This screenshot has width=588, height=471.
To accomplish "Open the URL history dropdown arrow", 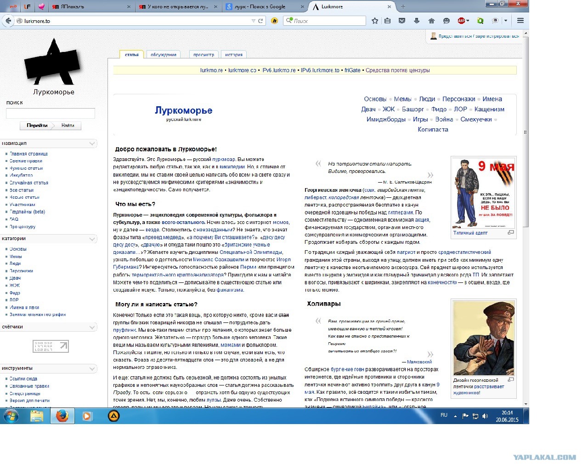I will click(253, 21).
